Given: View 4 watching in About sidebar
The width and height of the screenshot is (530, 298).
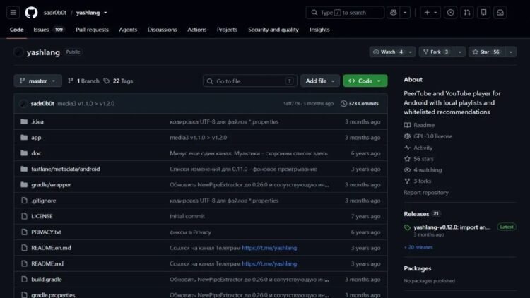Looking at the screenshot, I should pos(423,170).
